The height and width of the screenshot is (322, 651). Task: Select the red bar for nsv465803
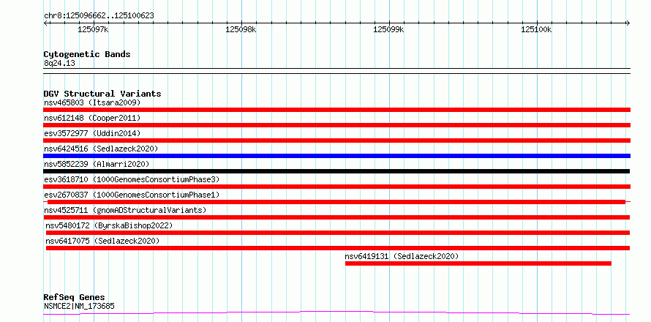(336, 110)
